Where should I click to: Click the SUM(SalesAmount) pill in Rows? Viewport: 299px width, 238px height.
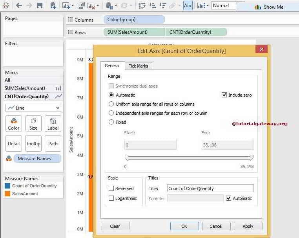coord(134,32)
